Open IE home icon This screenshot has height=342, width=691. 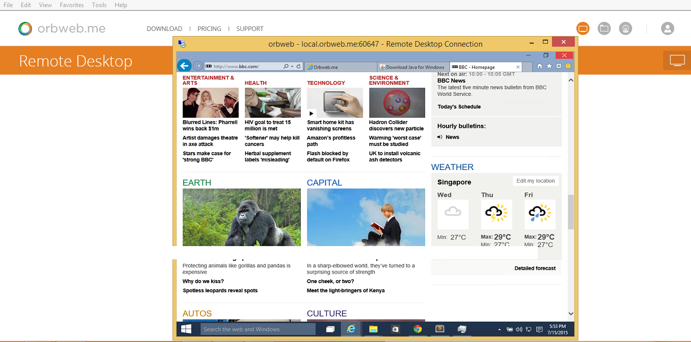[539, 66]
